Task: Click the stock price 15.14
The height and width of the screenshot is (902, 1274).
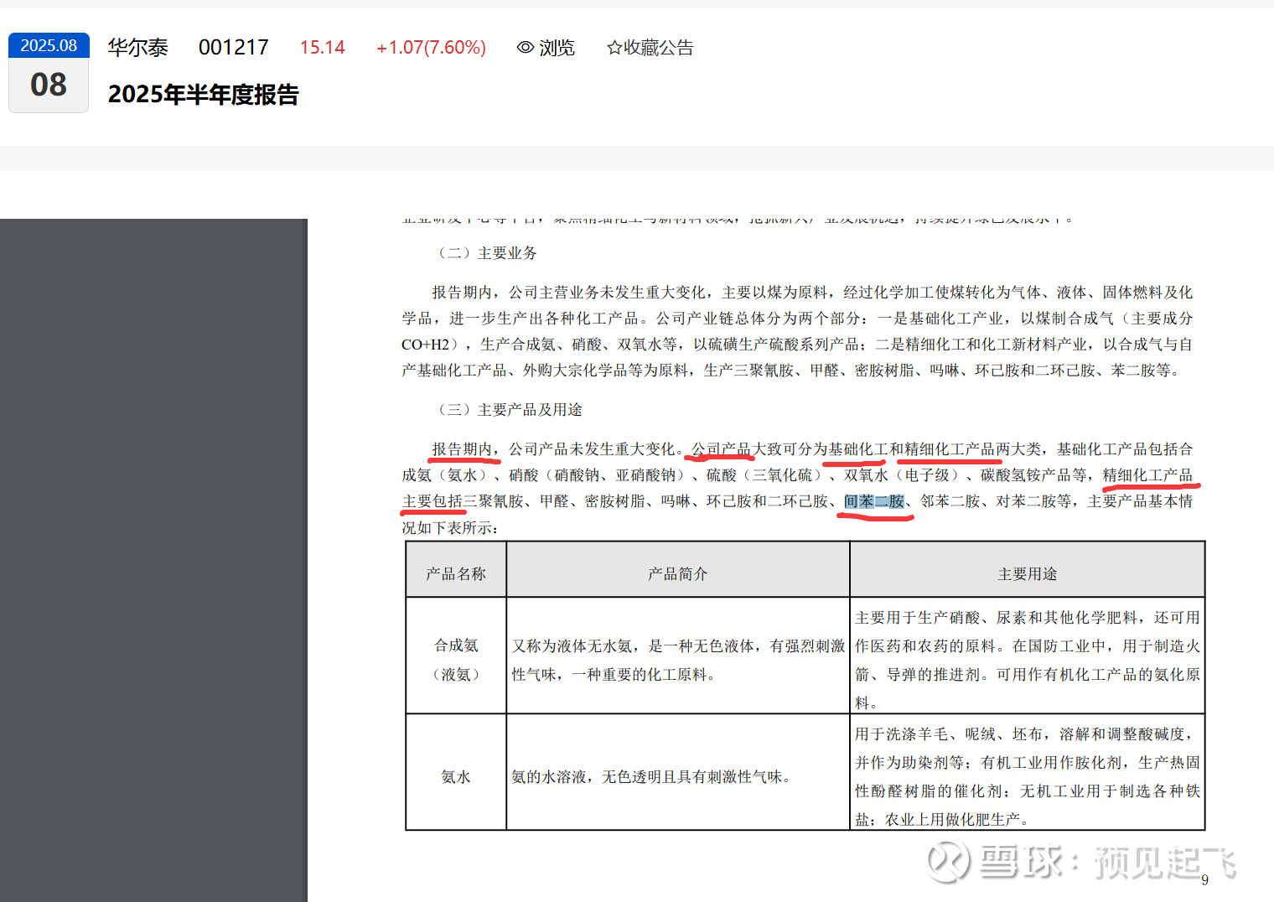Action: [x=322, y=48]
